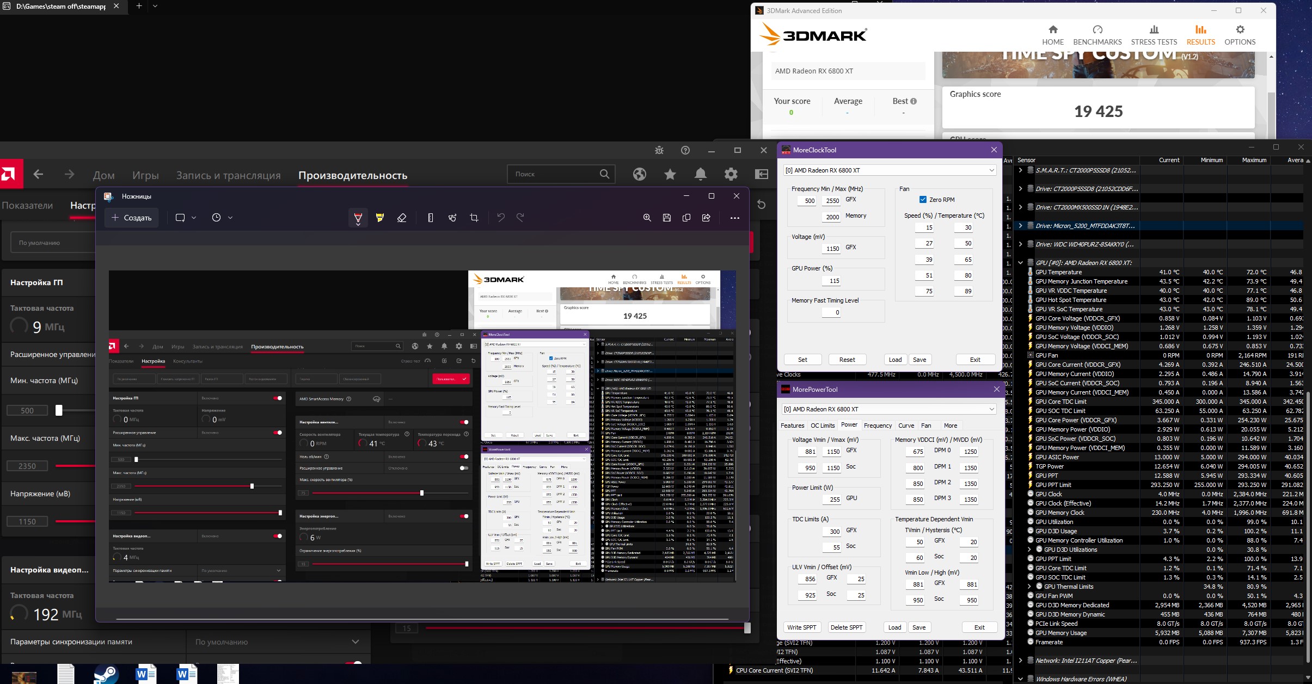Viewport: 1312px width, 684px height.
Task: Open 3DMark Benchmarks tab
Action: tap(1098, 35)
